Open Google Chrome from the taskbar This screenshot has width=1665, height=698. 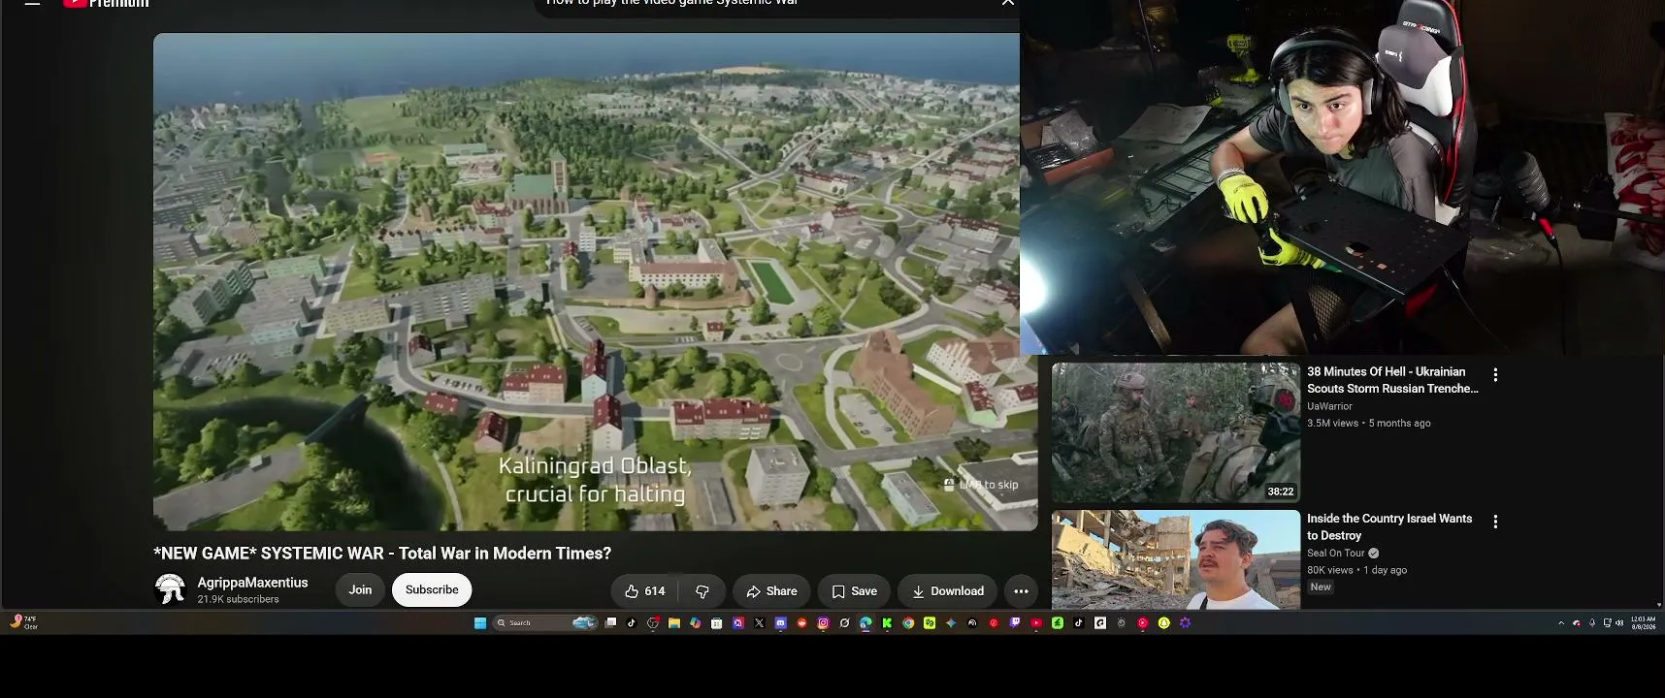click(908, 623)
